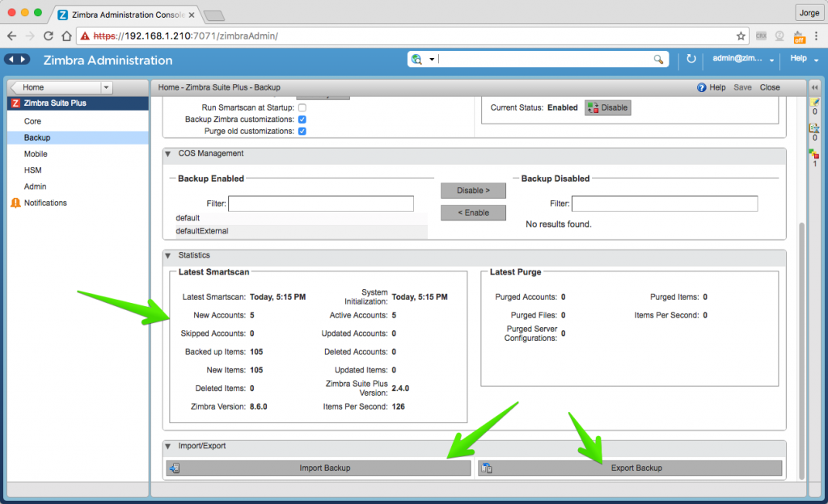828x504 pixels.
Task: Click the Jorge profile button
Action: coord(809,13)
